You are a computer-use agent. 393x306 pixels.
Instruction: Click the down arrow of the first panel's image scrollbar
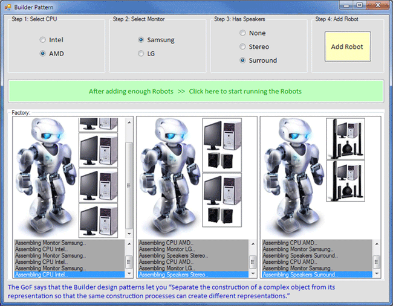click(x=129, y=234)
